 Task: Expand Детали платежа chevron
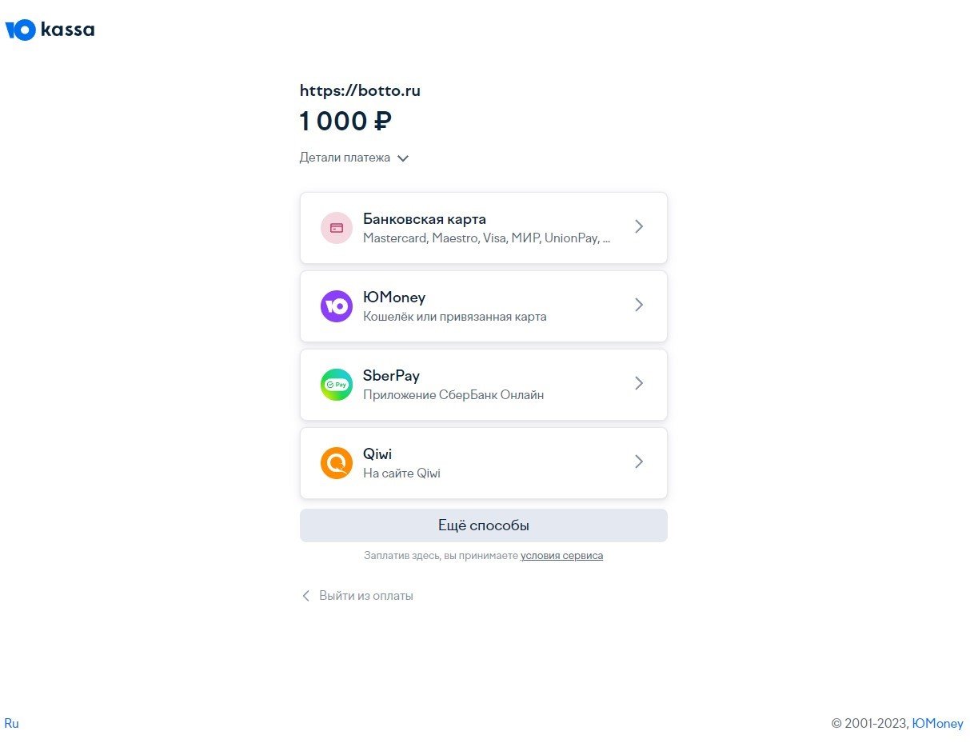[x=403, y=158]
